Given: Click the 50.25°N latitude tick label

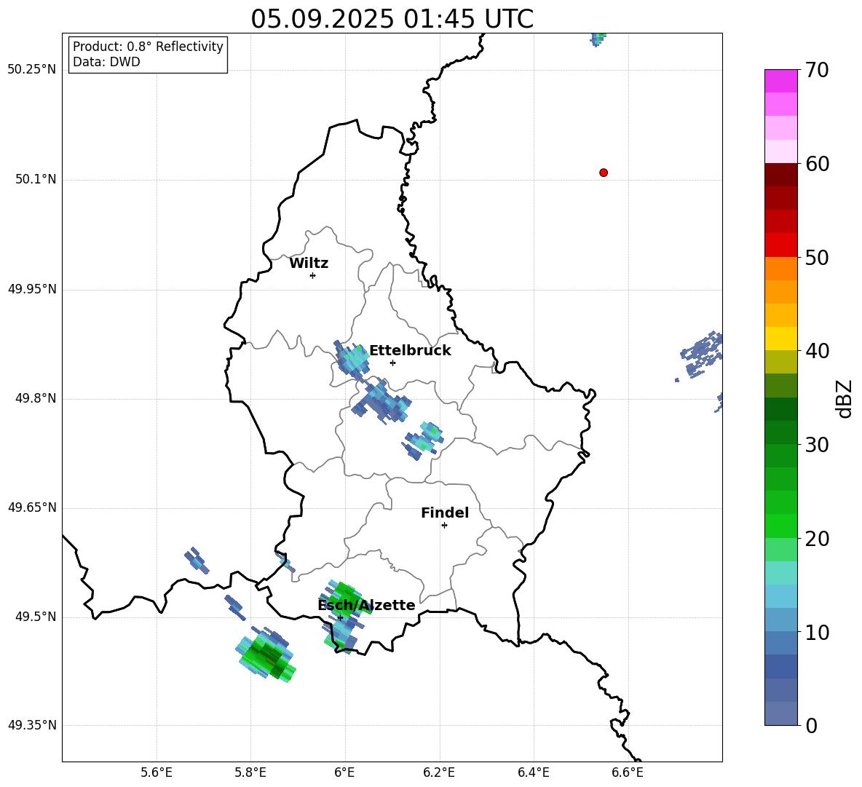Looking at the screenshot, I should point(32,70).
